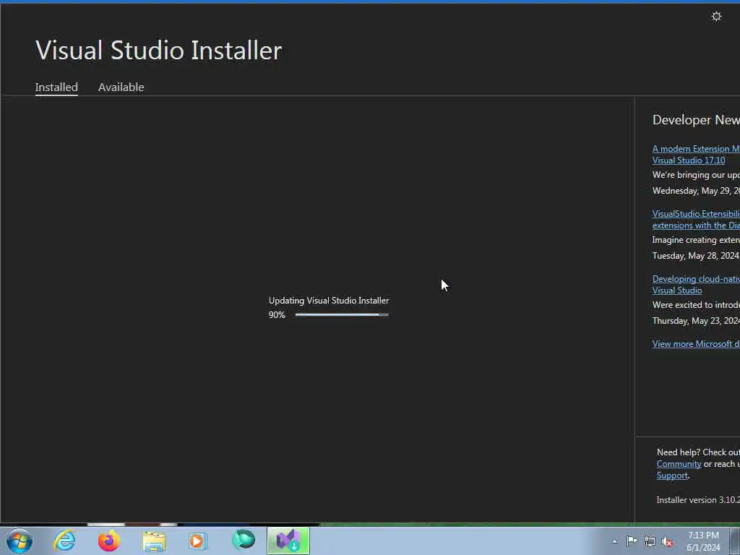
Task: Click the 'Thursday, May 23' news date
Action: coord(696,321)
